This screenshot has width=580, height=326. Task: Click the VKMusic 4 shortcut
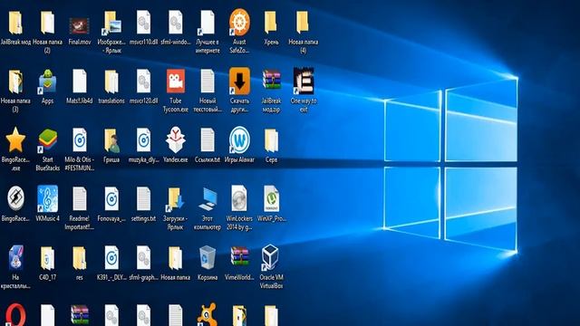(47, 199)
